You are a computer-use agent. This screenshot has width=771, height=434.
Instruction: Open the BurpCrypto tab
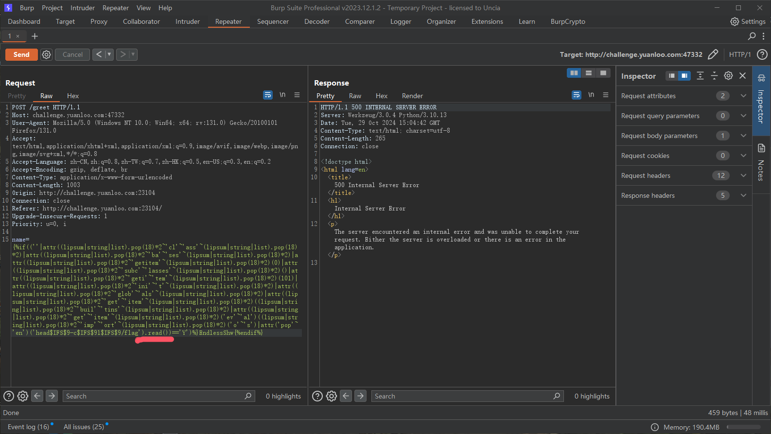coord(568,21)
